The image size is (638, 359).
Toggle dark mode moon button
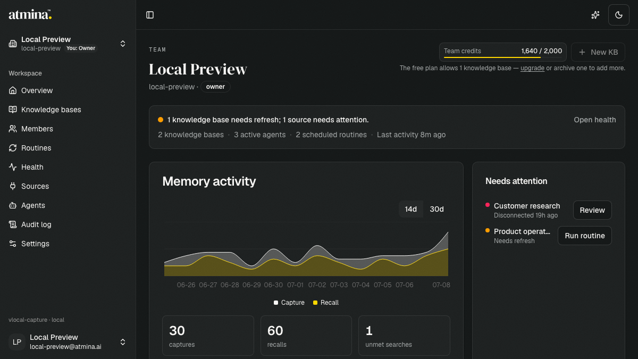(x=619, y=15)
